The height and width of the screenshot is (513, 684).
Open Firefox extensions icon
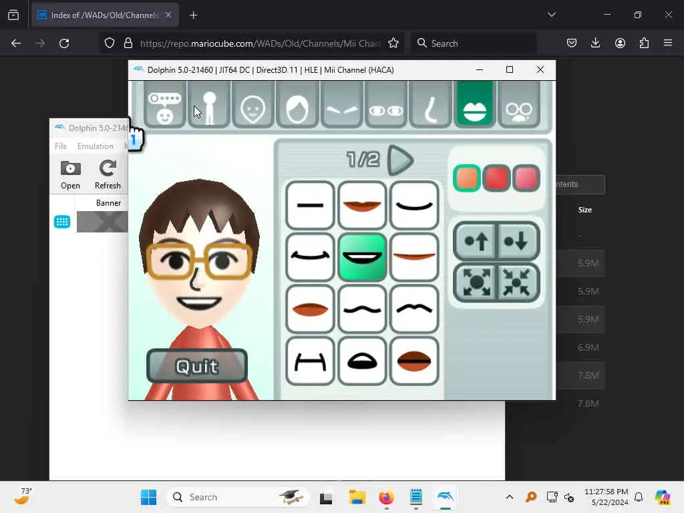tap(644, 43)
